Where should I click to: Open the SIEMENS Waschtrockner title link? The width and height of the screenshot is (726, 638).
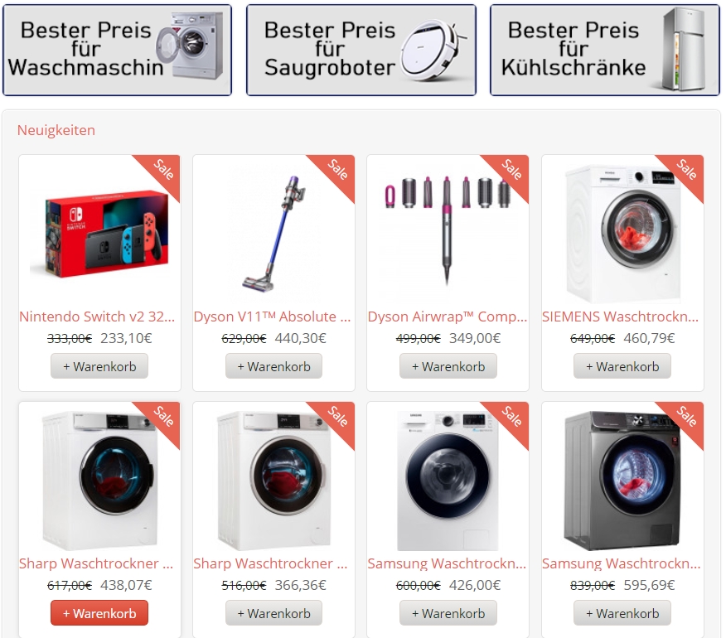point(621,317)
